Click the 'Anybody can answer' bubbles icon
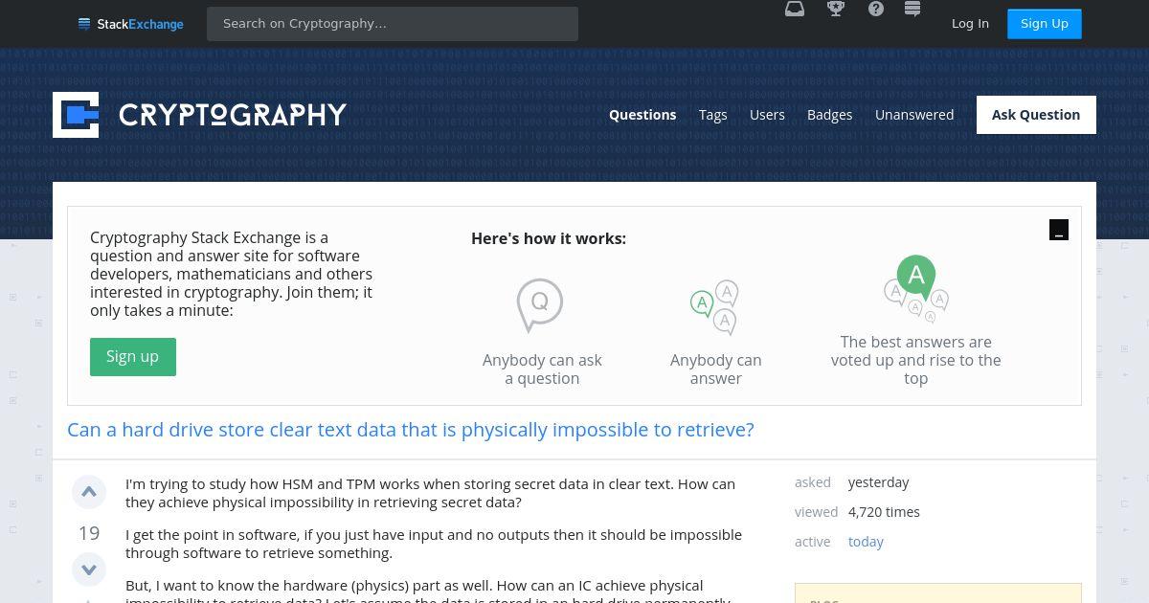Viewport: 1149px width, 603px height. 714,307
